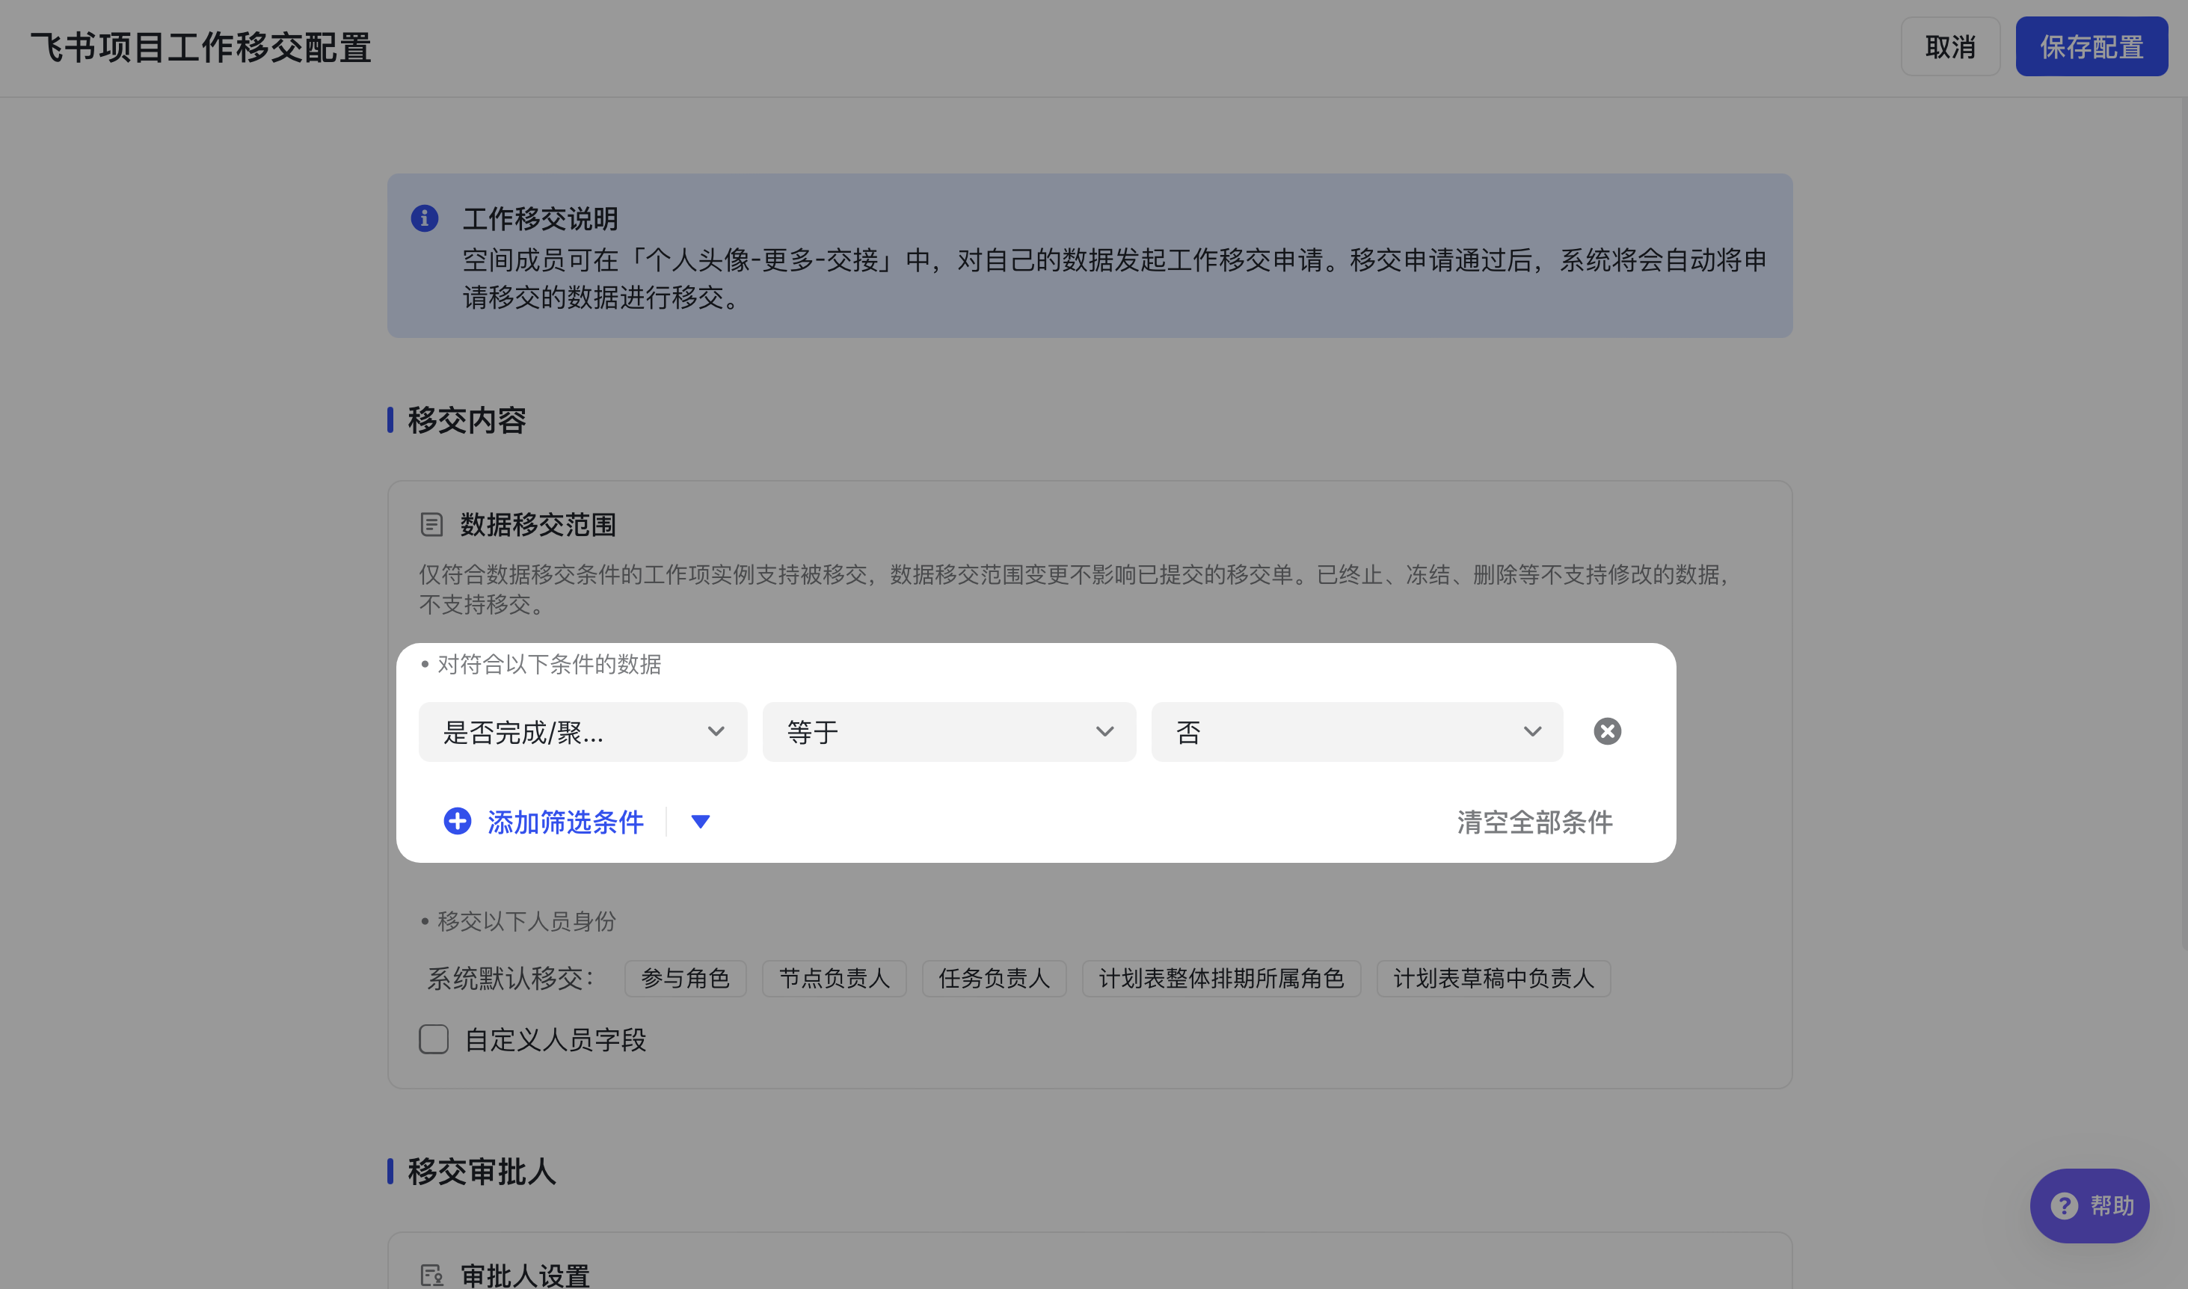
Task: Click the 工作移交说明 banner title
Action: click(x=540, y=219)
